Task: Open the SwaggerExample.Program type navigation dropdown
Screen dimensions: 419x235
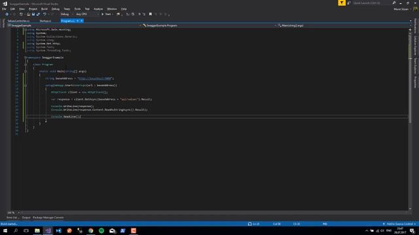Action: 209,25
